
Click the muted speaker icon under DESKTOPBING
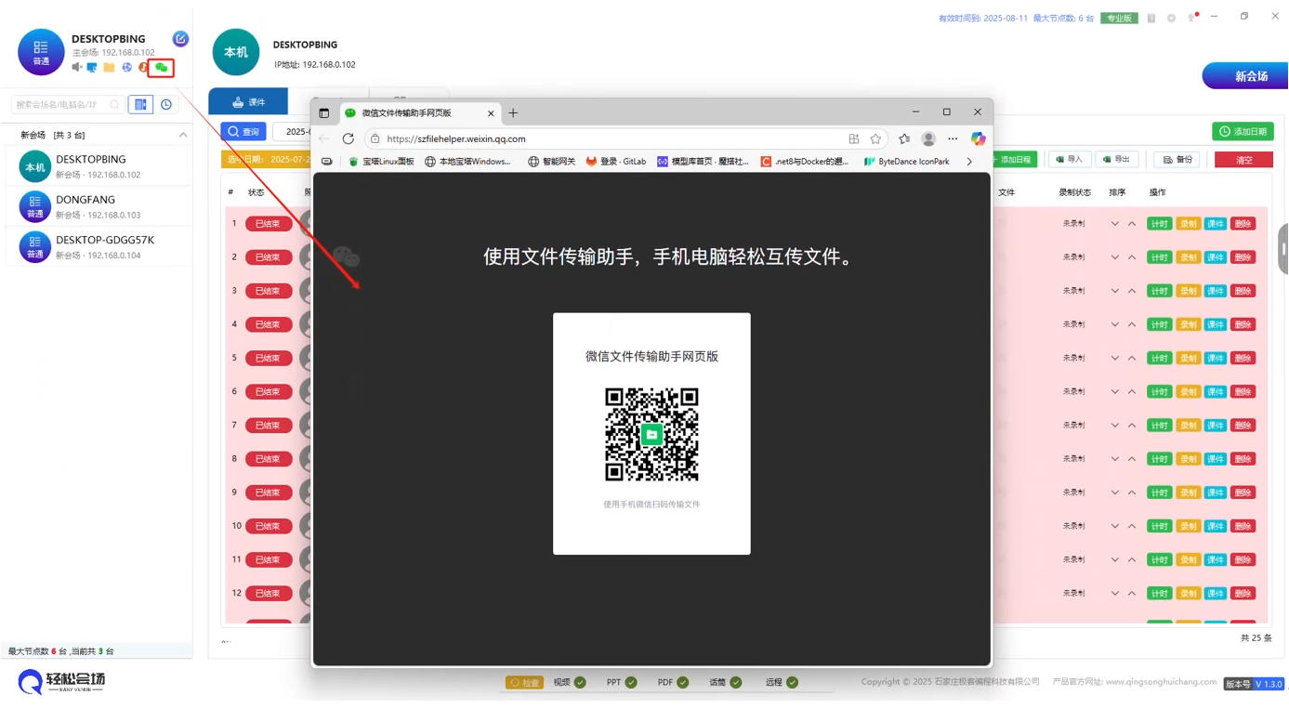(x=77, y=67)
